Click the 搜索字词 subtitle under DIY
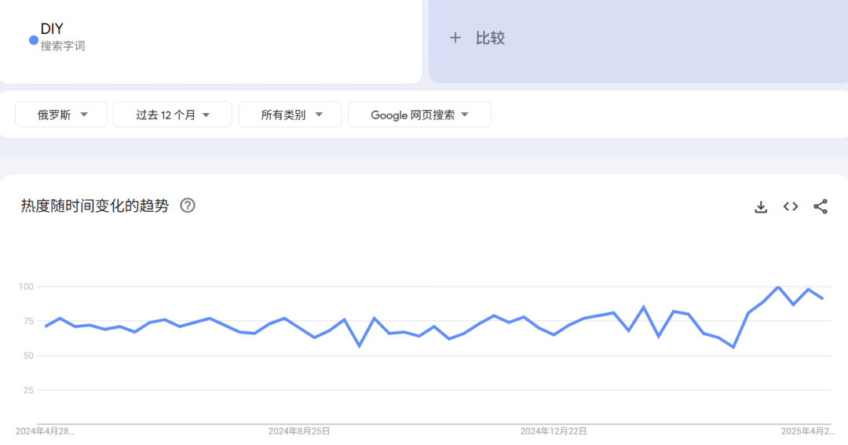The width and height of the screenshot is (848, 445). [63, 46]
